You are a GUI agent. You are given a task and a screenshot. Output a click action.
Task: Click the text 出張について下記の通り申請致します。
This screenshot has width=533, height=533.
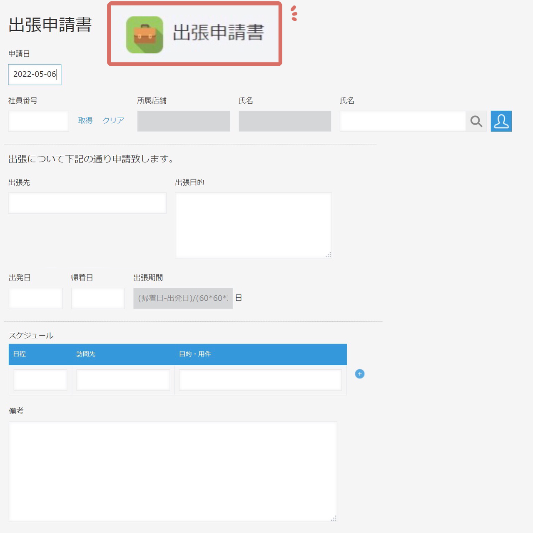pos(91,159)
